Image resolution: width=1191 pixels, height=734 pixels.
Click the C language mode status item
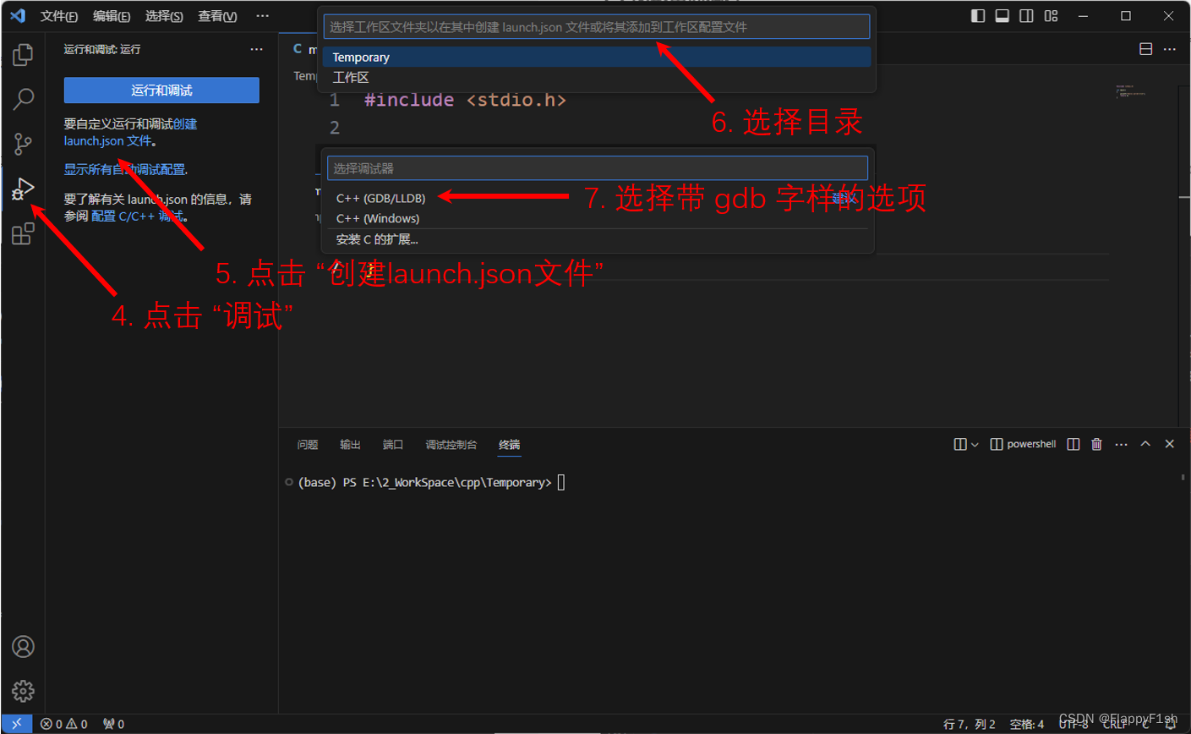coord(1146,724)
